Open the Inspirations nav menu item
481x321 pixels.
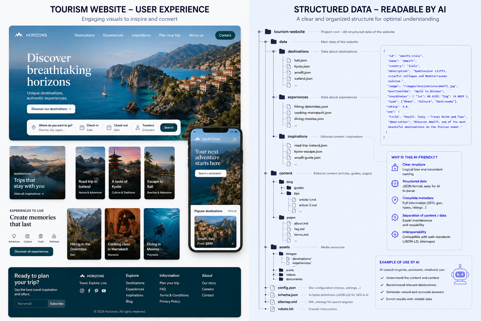[x=141, y=35]
